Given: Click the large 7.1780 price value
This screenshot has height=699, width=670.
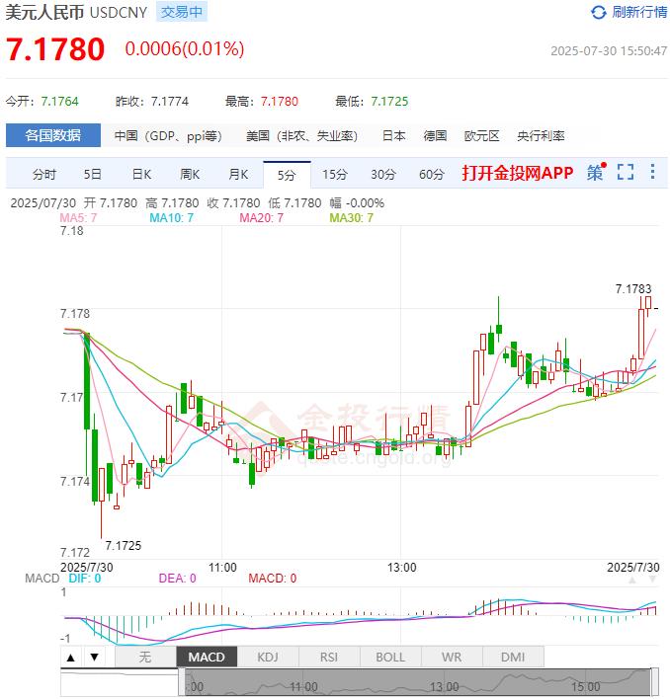Looking at the screenshot, I should click(55, 49).
